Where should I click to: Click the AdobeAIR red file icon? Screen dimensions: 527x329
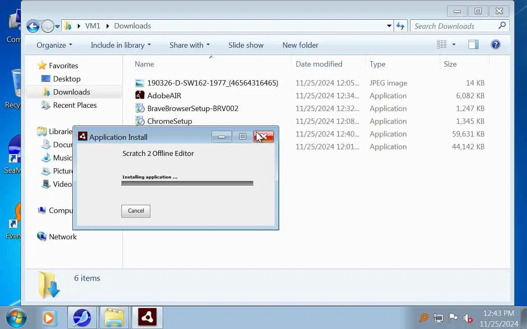click(140, 95)
